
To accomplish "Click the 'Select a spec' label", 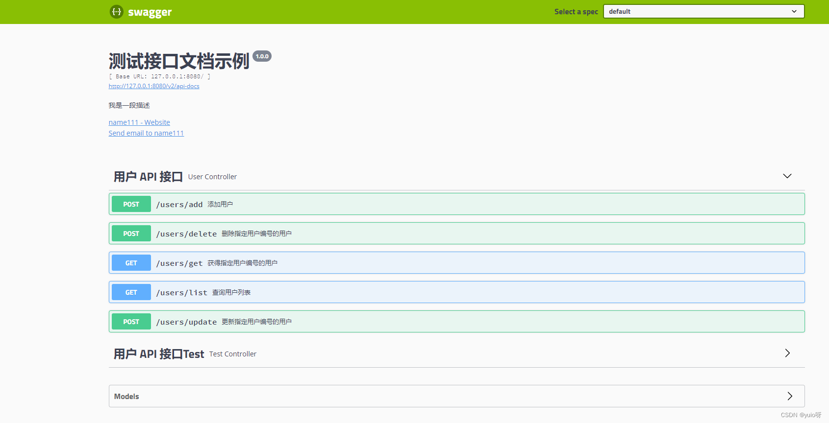I will [x=576, y=12].
